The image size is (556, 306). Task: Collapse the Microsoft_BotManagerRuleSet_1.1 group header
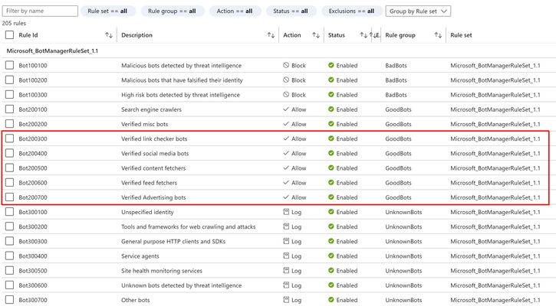52,51
